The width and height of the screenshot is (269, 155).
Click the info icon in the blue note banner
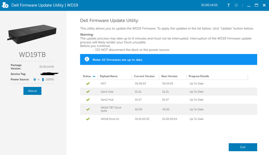pyautogui.click(x=87, y=59)
